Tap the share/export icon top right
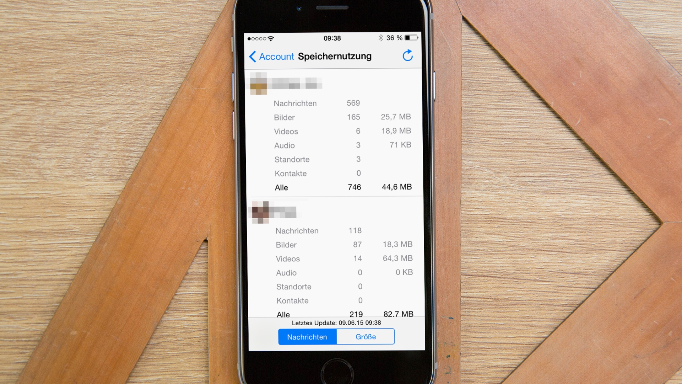682x384 pixels. (407, 55)
